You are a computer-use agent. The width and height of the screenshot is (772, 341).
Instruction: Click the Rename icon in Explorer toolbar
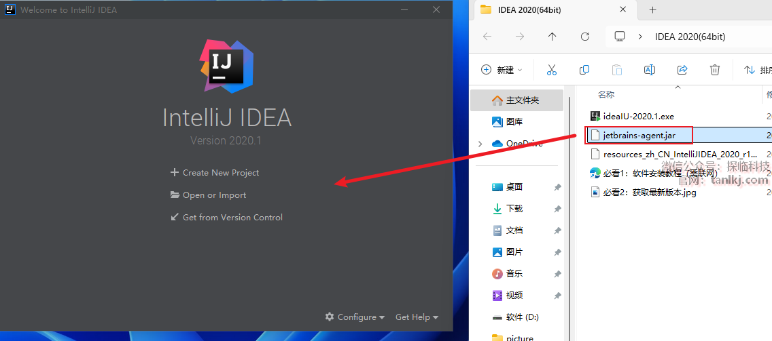click(650, 70)
